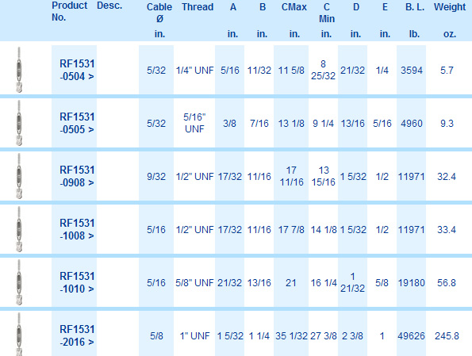Open the RF1531-0908 product link

[x=77, y=176]
